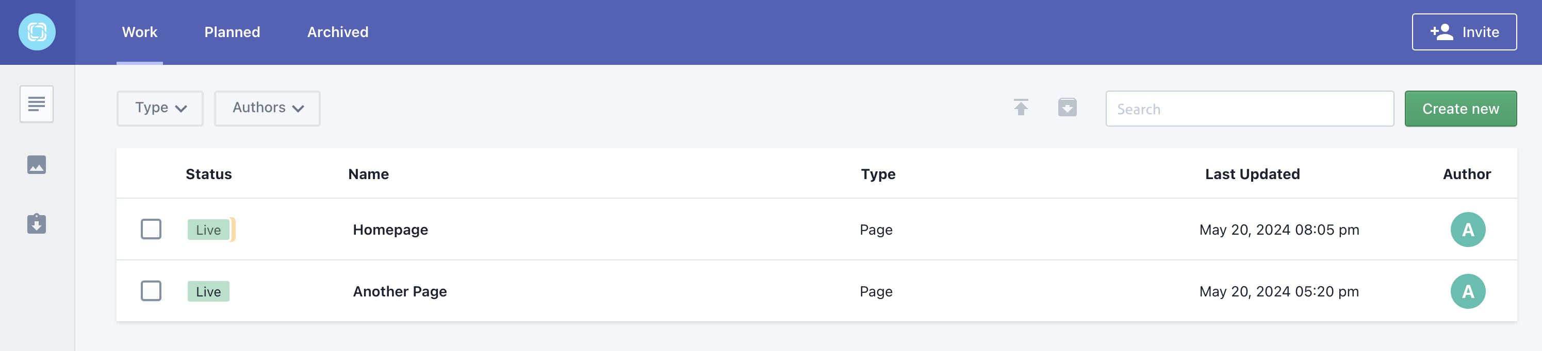Sort by the Last Updated column header
The image size is (1542, 351).
pyautogui.click(x=1252, y=174)
